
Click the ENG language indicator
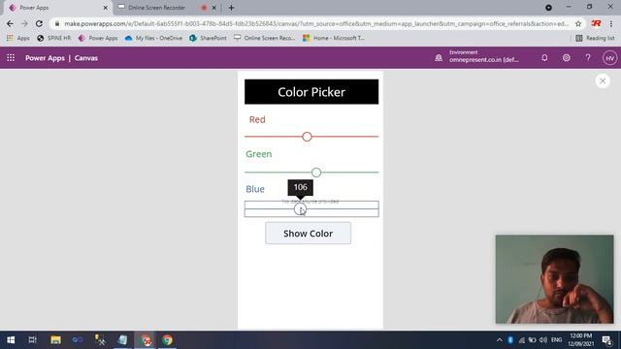[556, 340]
